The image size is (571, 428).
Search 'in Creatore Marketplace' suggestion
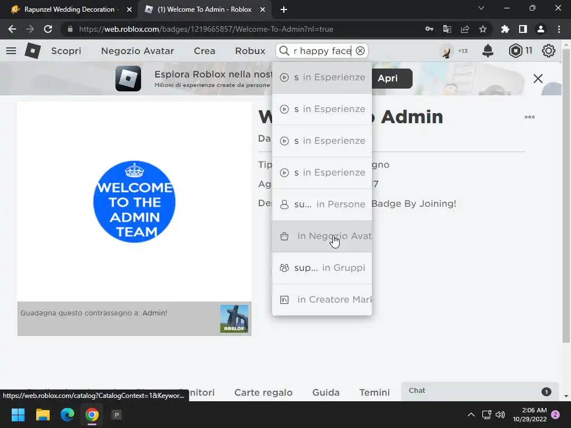322,299
